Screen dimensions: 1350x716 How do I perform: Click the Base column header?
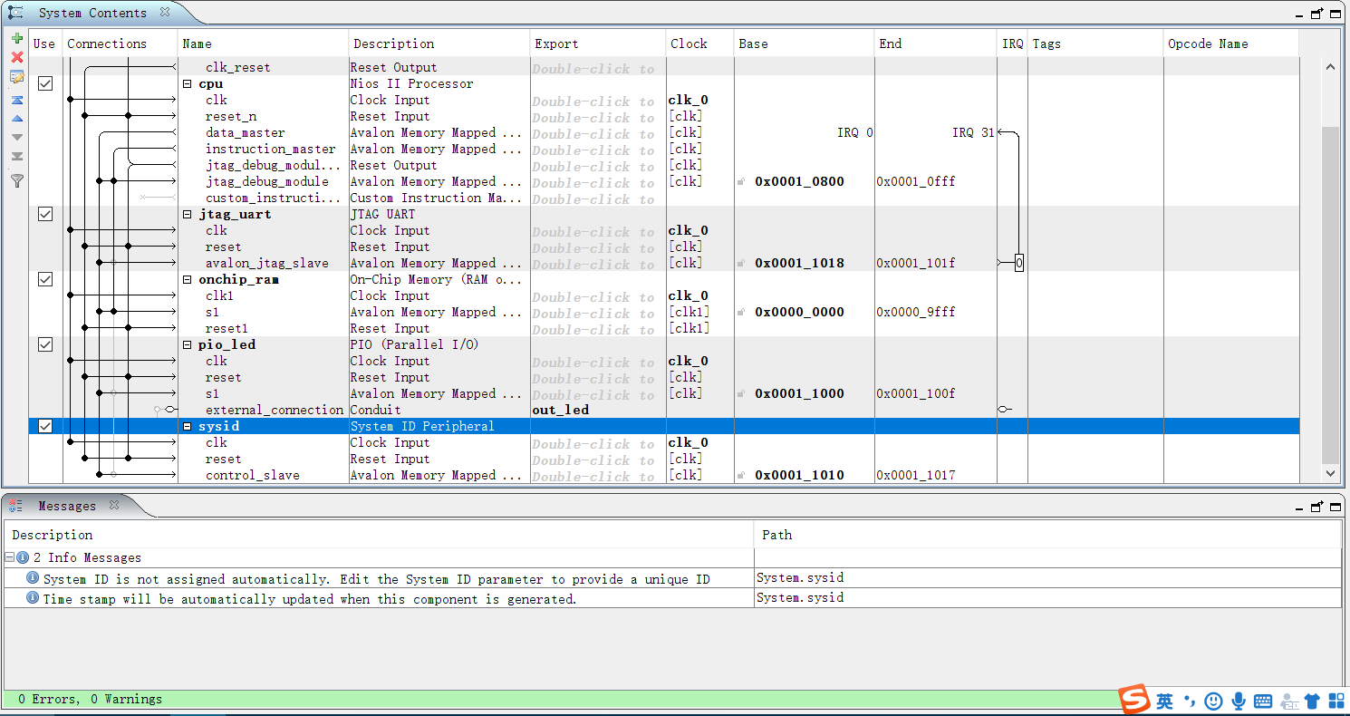pyautogui.click(x=805, y=44)
